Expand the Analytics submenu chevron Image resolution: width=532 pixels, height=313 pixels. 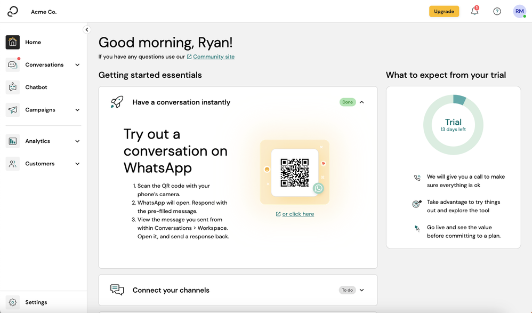(77, 141)
